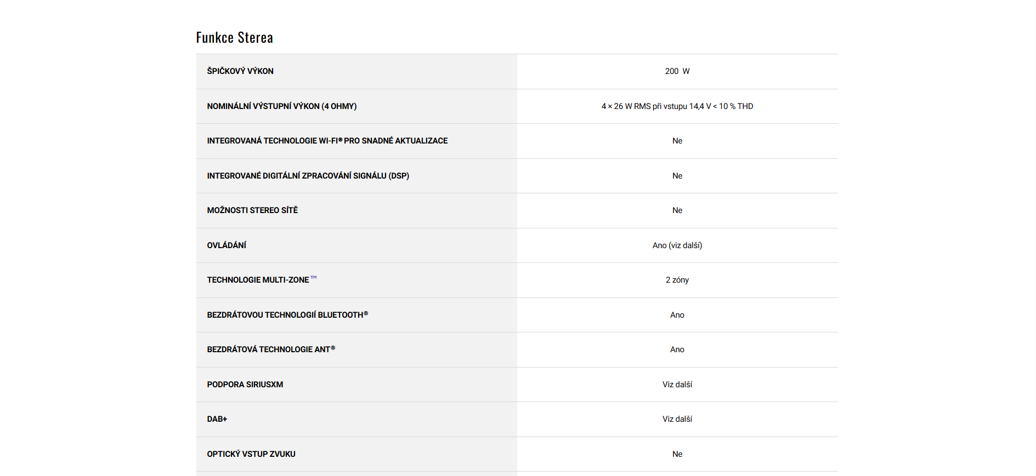The width and height of the screenshot is (1036, 476).
Task: Open "Viz další" in the SiriusXM row
Action: coord(677,385)
